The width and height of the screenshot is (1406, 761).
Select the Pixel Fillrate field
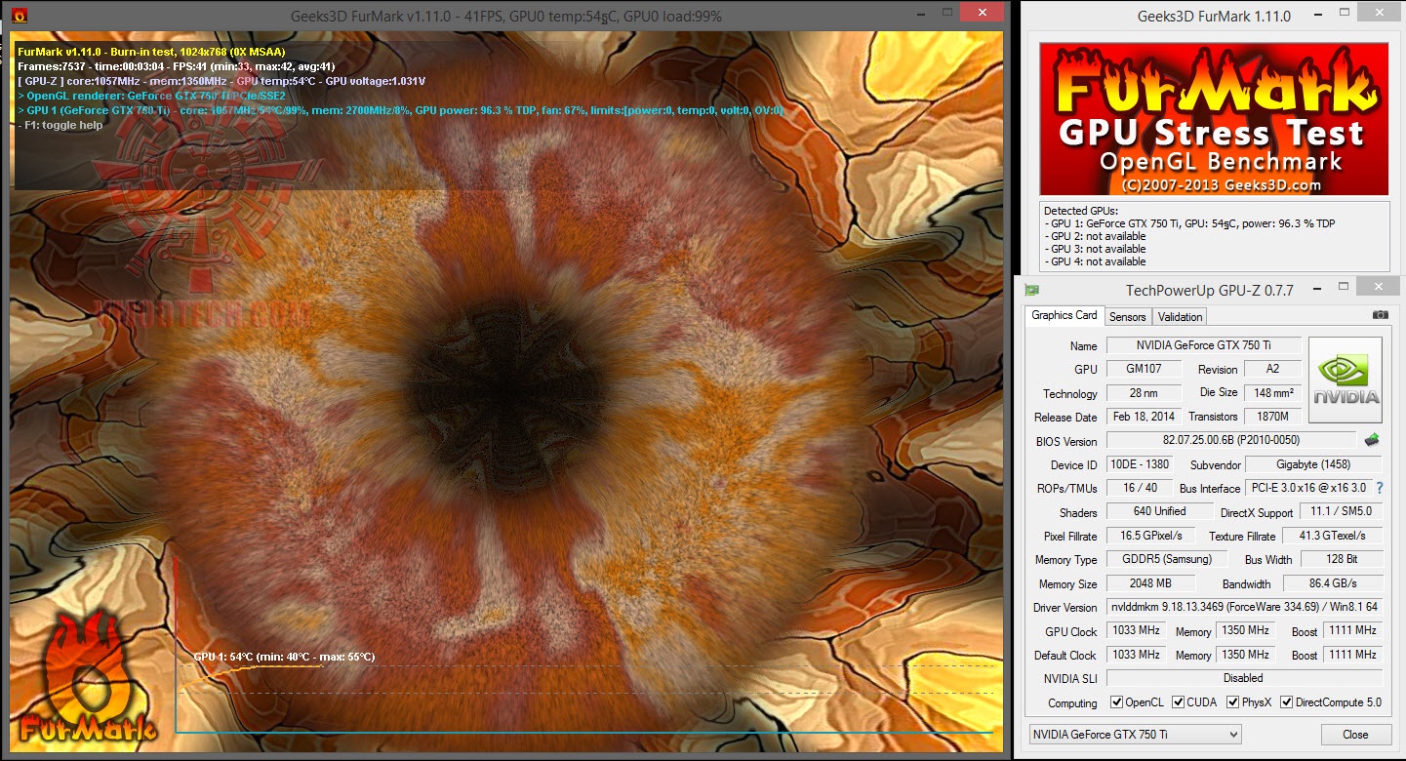pyautogui.click(x=1153, y=536)
